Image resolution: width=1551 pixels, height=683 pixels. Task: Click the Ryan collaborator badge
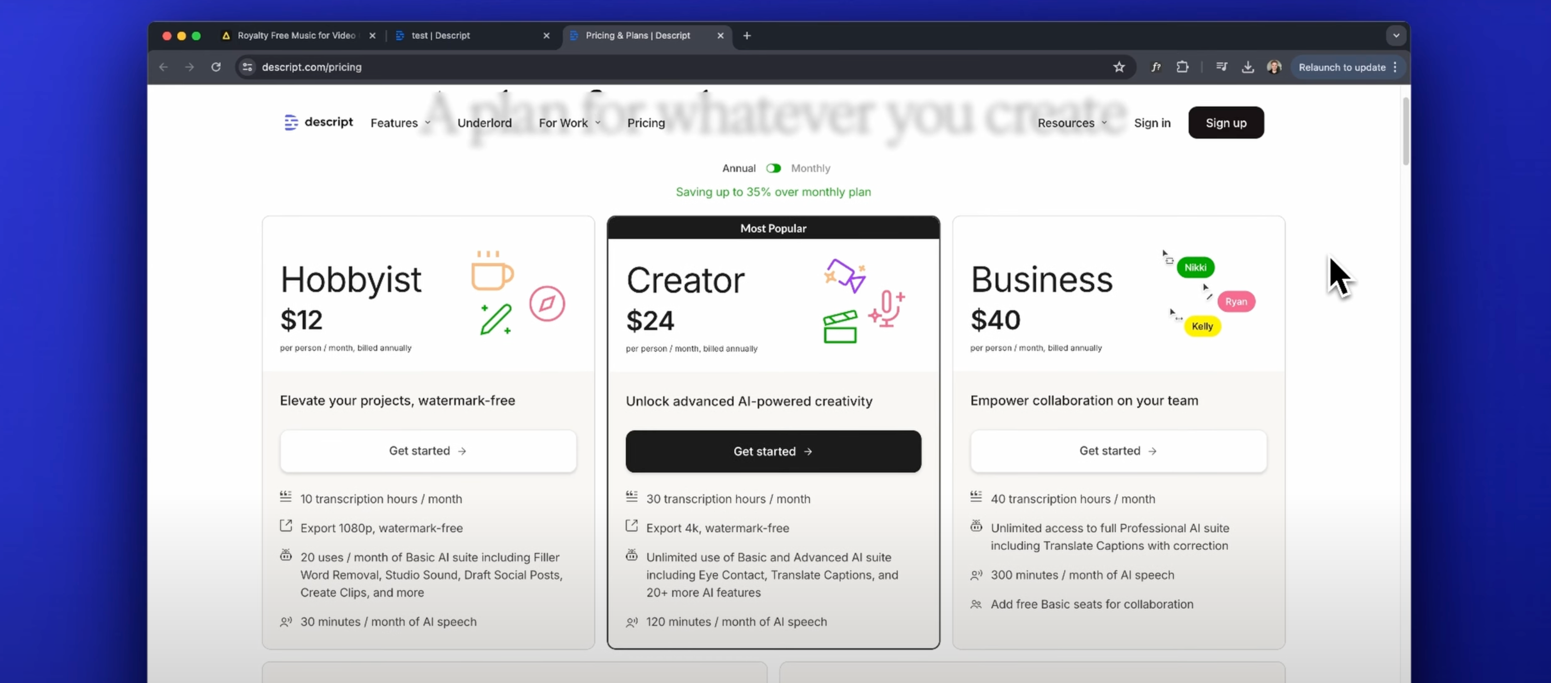1236,301
